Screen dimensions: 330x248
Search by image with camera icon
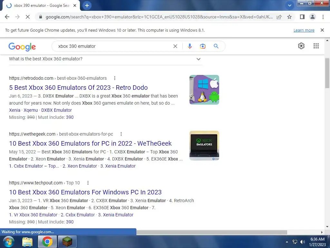coord(202,46)
